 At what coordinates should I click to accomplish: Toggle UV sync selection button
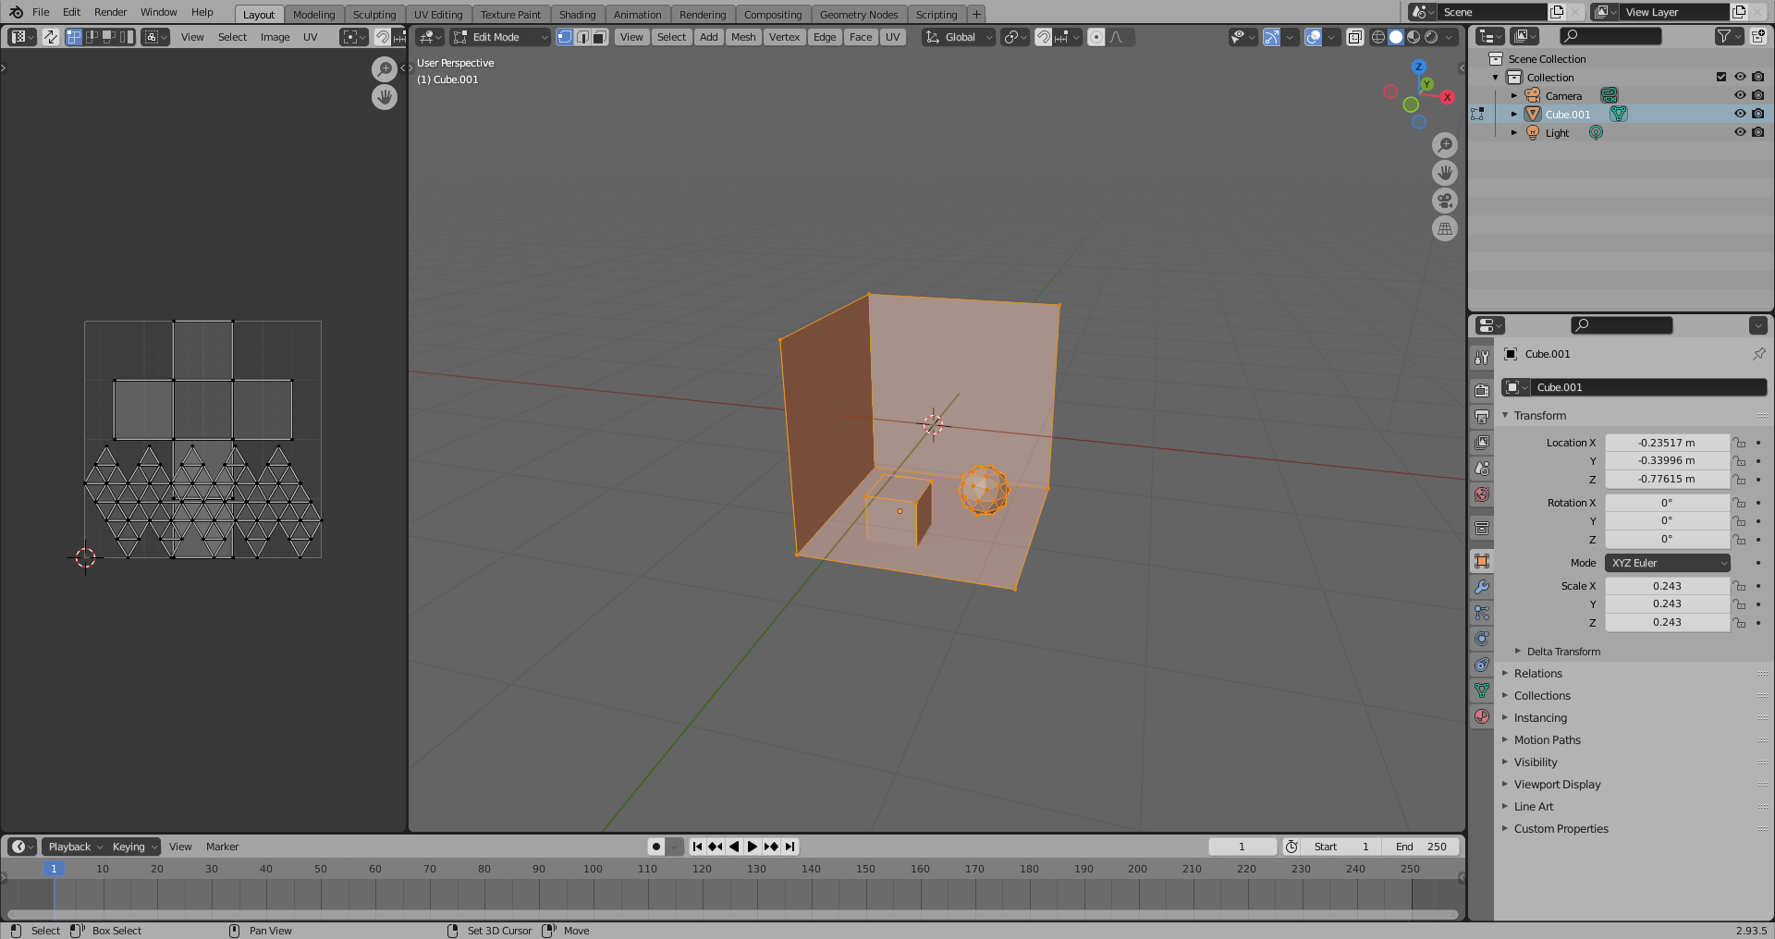(51, 37)
